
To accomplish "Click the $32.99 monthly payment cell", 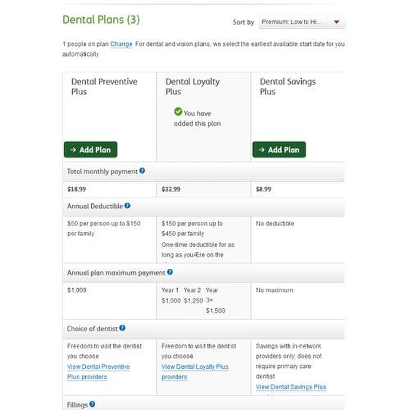I will [171, 189].
